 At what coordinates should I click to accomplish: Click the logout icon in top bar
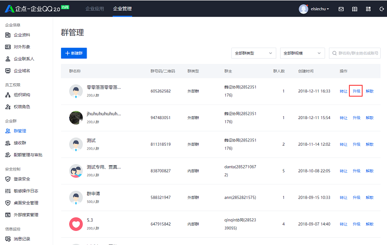click(x=381, y=9)
